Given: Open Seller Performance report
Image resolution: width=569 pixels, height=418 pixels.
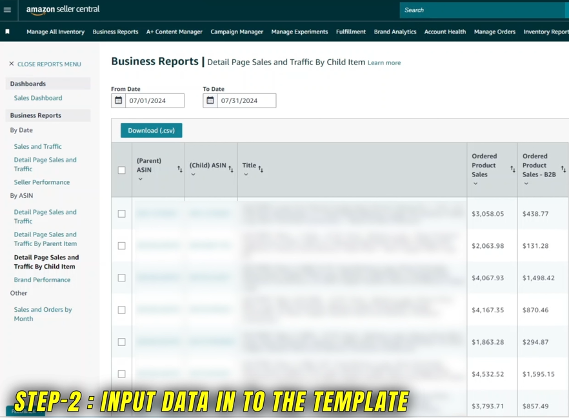Looking at the screenshot, I should click(42, 182).
